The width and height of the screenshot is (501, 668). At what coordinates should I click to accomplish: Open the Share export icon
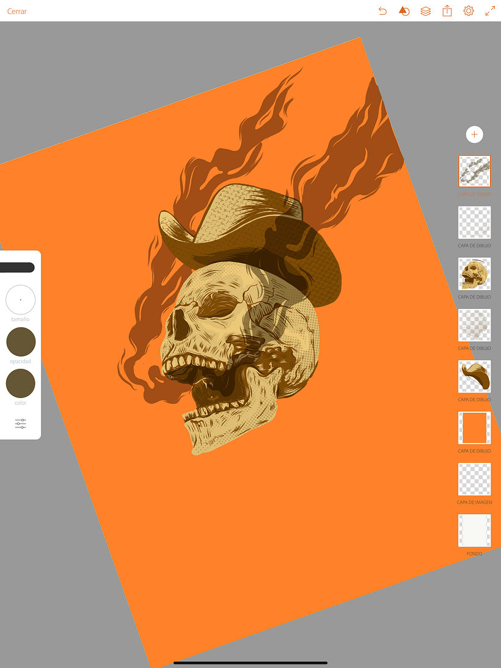[x=447, y=11]
